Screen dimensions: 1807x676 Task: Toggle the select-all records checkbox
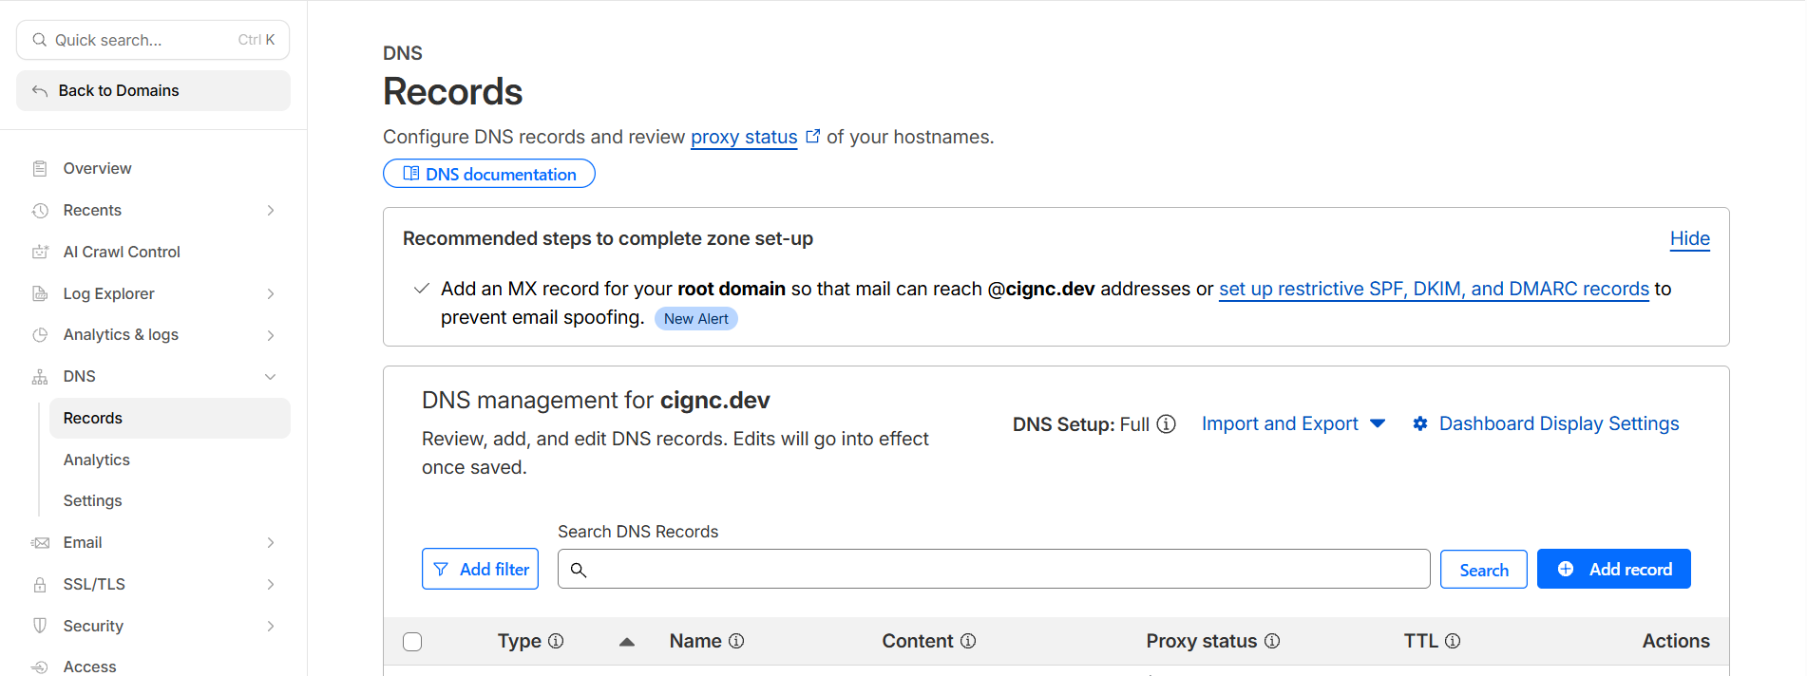pos(412,642)
